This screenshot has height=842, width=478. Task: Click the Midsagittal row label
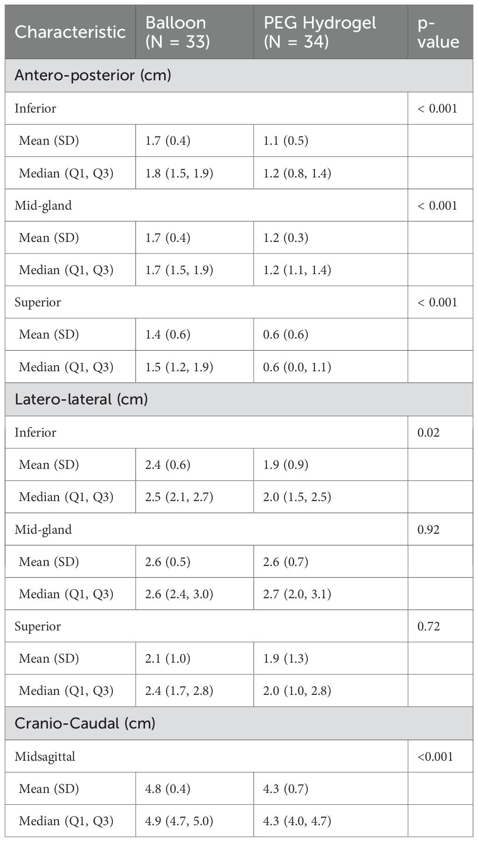click(45, 756)
